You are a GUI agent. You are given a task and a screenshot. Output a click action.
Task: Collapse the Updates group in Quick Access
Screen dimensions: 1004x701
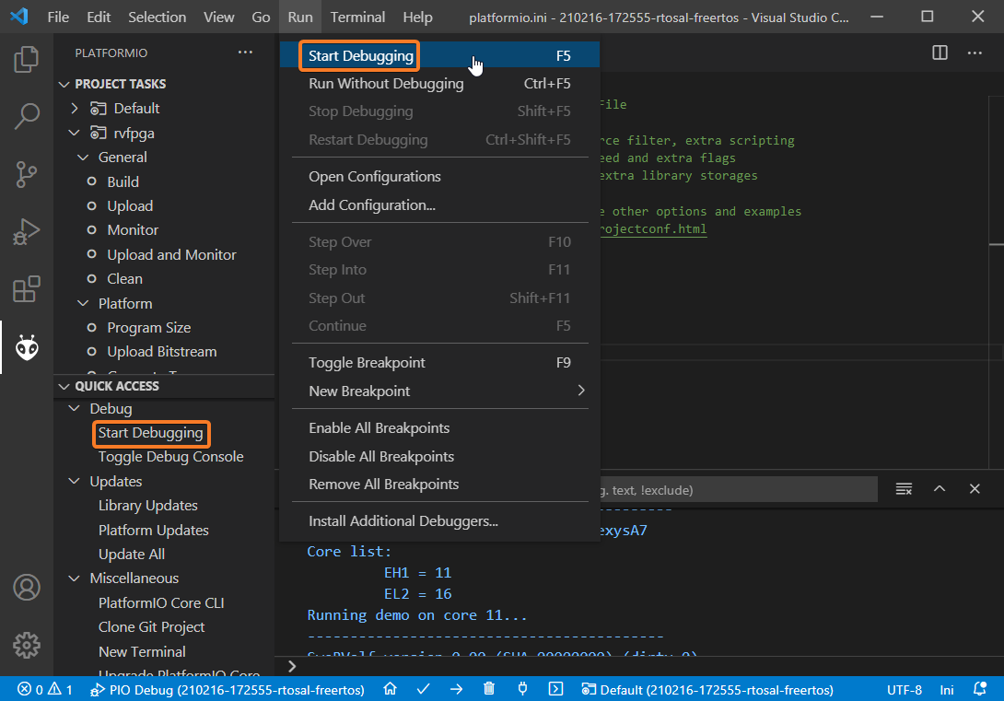click(75, 482)
